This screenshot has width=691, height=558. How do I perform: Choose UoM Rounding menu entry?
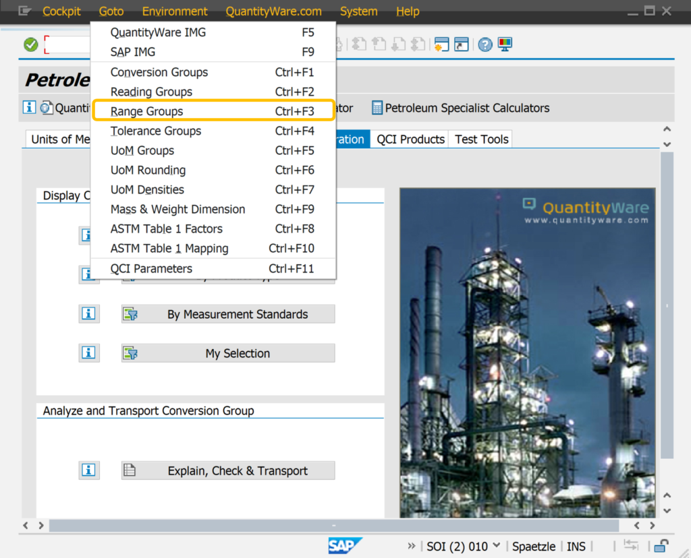[213, 170]
